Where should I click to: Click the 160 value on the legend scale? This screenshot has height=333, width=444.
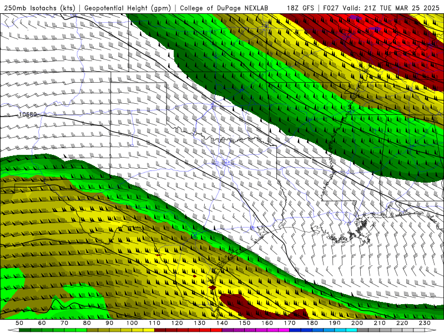[268, 323]
